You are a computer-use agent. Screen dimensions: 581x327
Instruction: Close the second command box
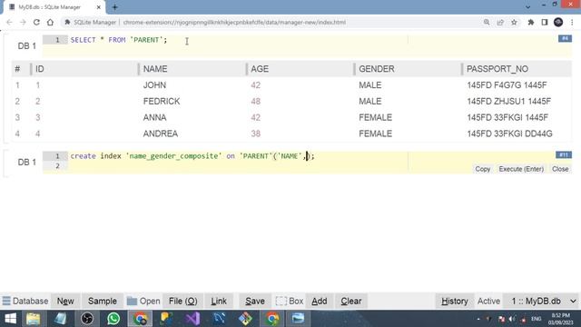point(560,169)
